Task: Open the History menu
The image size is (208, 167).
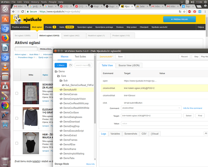Action: coord(35,2)
